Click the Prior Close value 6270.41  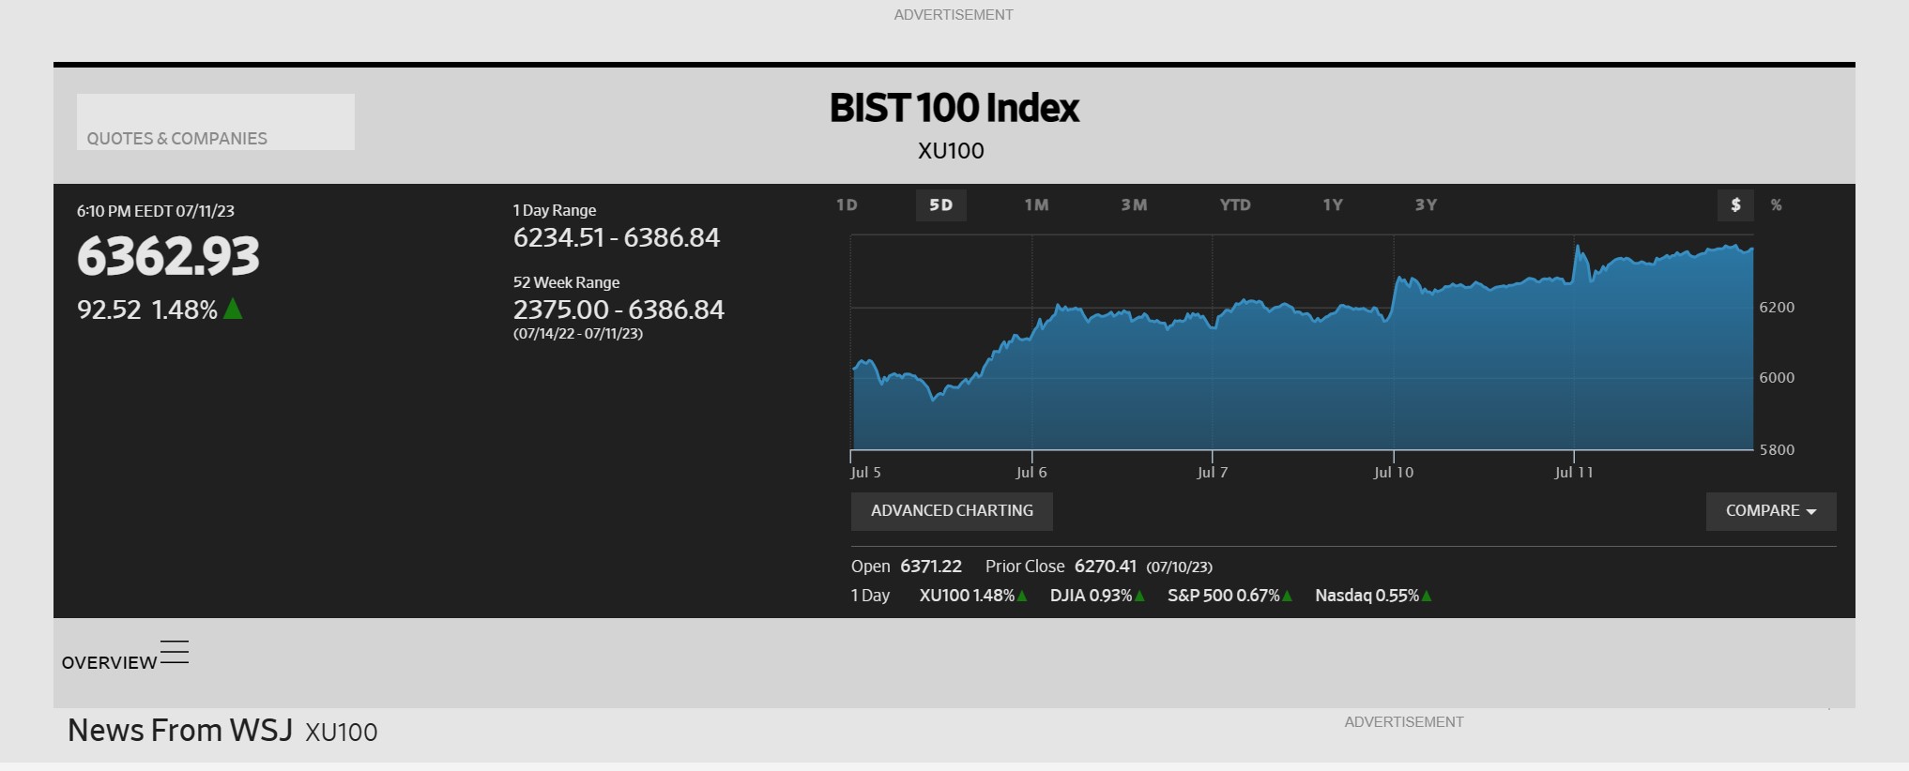1106,567
